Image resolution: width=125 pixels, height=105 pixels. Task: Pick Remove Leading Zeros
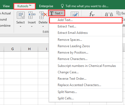[x=86, y=46]
